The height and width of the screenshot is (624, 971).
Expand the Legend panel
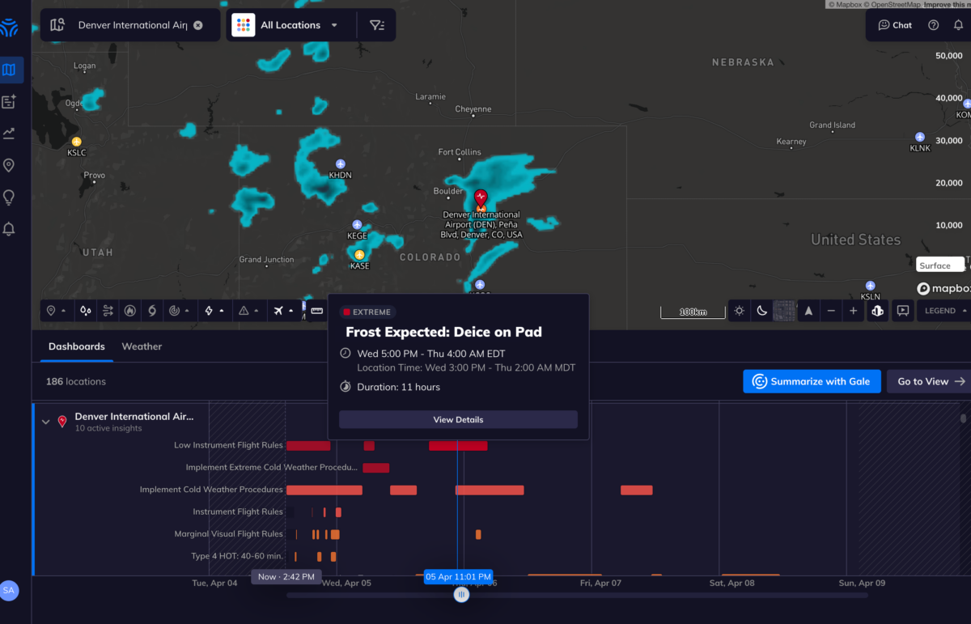click(945, 311)
